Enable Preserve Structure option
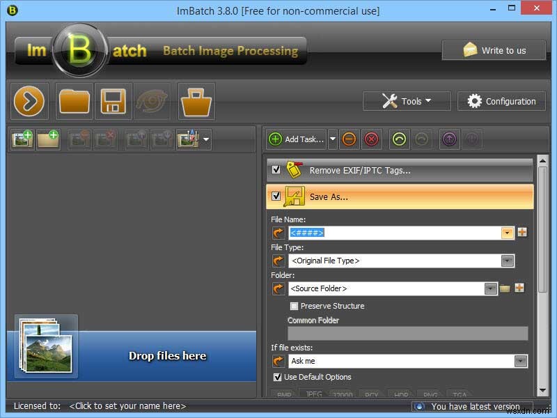Image resolution: width=557 pixels, height=418 pixels. [x=295, y=306]
